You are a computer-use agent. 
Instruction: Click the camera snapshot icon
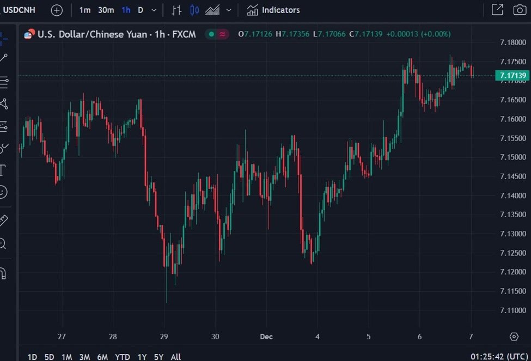coord(519,10)
